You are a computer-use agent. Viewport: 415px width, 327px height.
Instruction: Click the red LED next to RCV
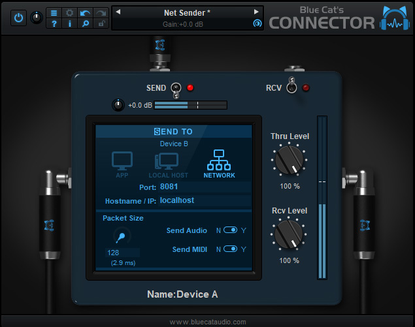coord(306,87)
